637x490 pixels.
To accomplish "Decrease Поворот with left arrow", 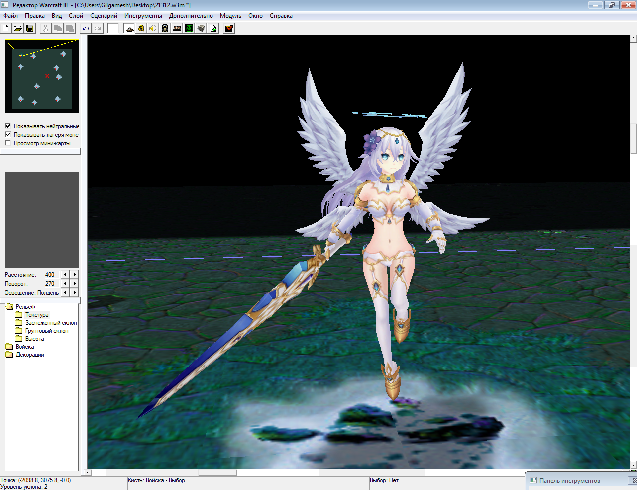I will pos(65,283).
